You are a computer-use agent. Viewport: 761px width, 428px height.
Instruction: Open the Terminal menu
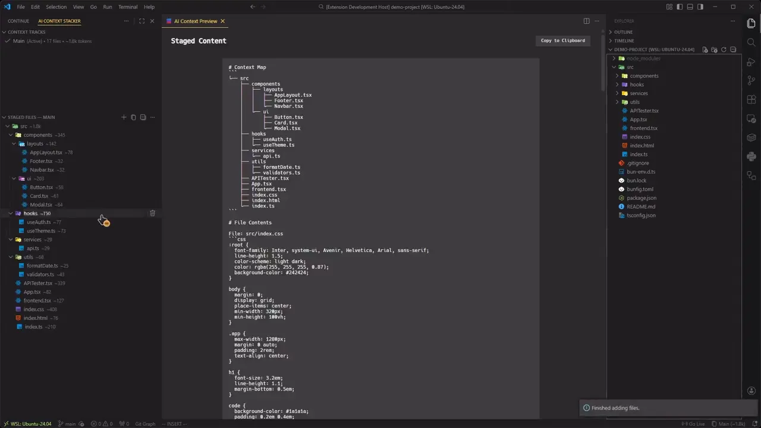pos(128,7)
